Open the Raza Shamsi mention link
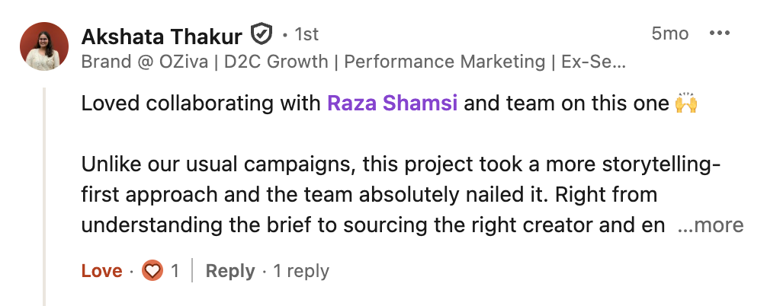The width and height of the screenshot is (767, 306). coord(392,104)
